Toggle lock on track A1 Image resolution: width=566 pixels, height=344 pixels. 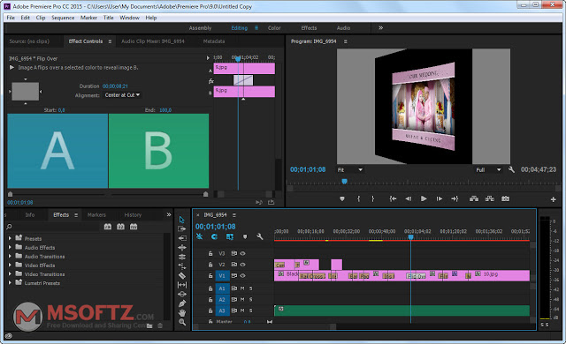tap(210, 288)
